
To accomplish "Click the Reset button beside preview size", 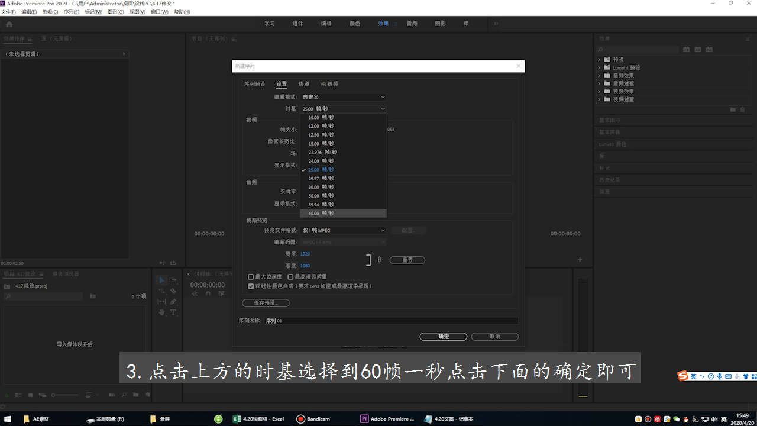I will tap(407, 260).
